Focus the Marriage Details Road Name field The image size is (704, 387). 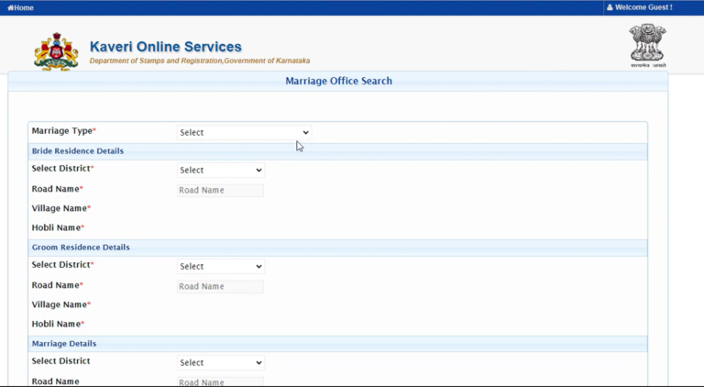pos(220,381)
